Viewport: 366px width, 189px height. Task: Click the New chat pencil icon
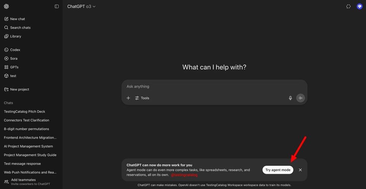[x=6, y=19]
